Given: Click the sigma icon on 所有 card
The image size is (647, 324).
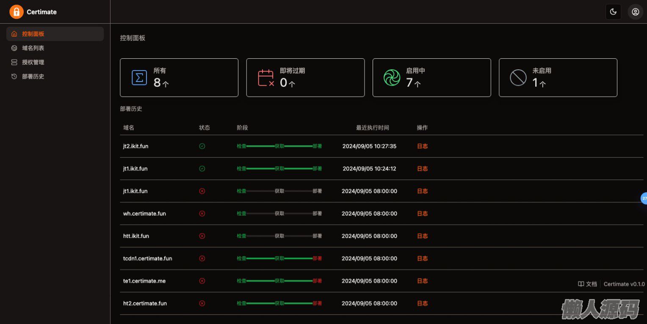Looking at the screenshot, I should 139,78.
